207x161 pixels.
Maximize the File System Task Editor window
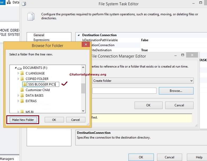(x=201, y=3)
